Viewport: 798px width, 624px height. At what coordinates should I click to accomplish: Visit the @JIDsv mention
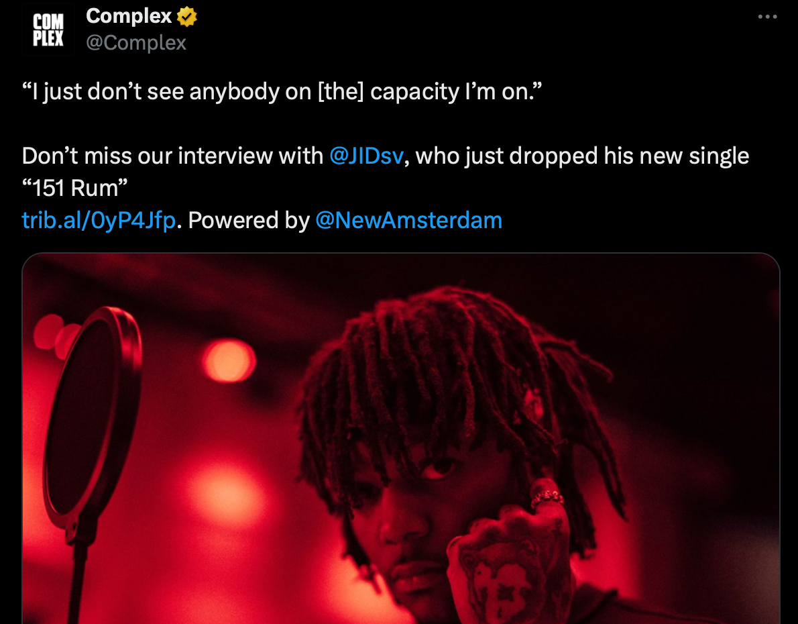pyautogui.click(x=366, y=156)
